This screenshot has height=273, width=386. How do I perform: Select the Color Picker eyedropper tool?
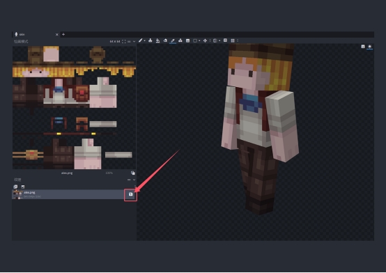tap(173, 40)
